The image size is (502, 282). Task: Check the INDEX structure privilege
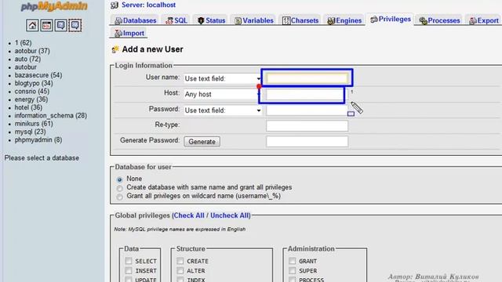(180, 280)
